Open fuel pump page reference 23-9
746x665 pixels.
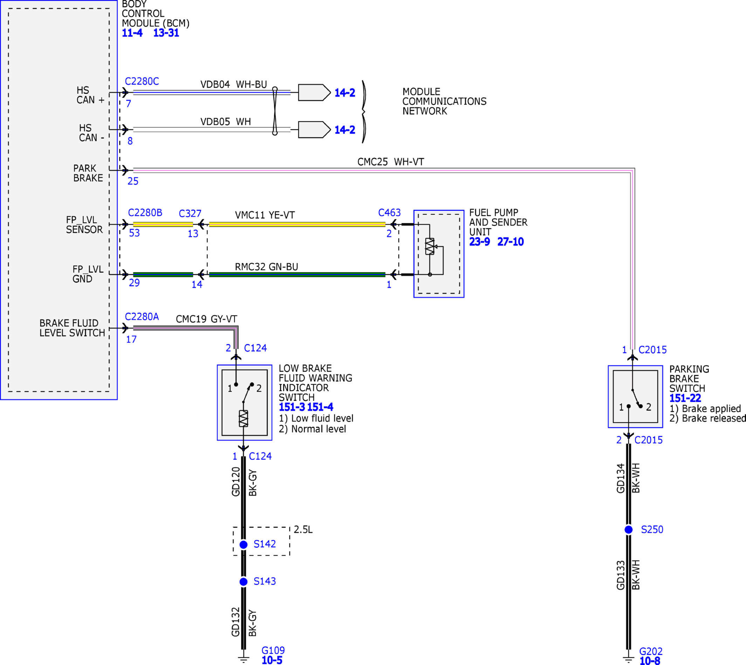point(479,242)
